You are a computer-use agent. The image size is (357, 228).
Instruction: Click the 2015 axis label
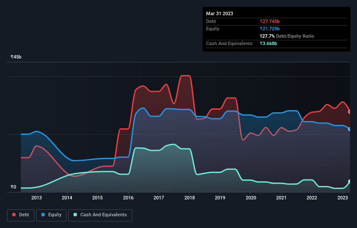(97, 198)
